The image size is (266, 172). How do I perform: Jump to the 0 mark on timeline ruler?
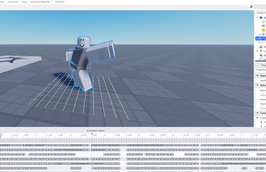tap(2, 135)
